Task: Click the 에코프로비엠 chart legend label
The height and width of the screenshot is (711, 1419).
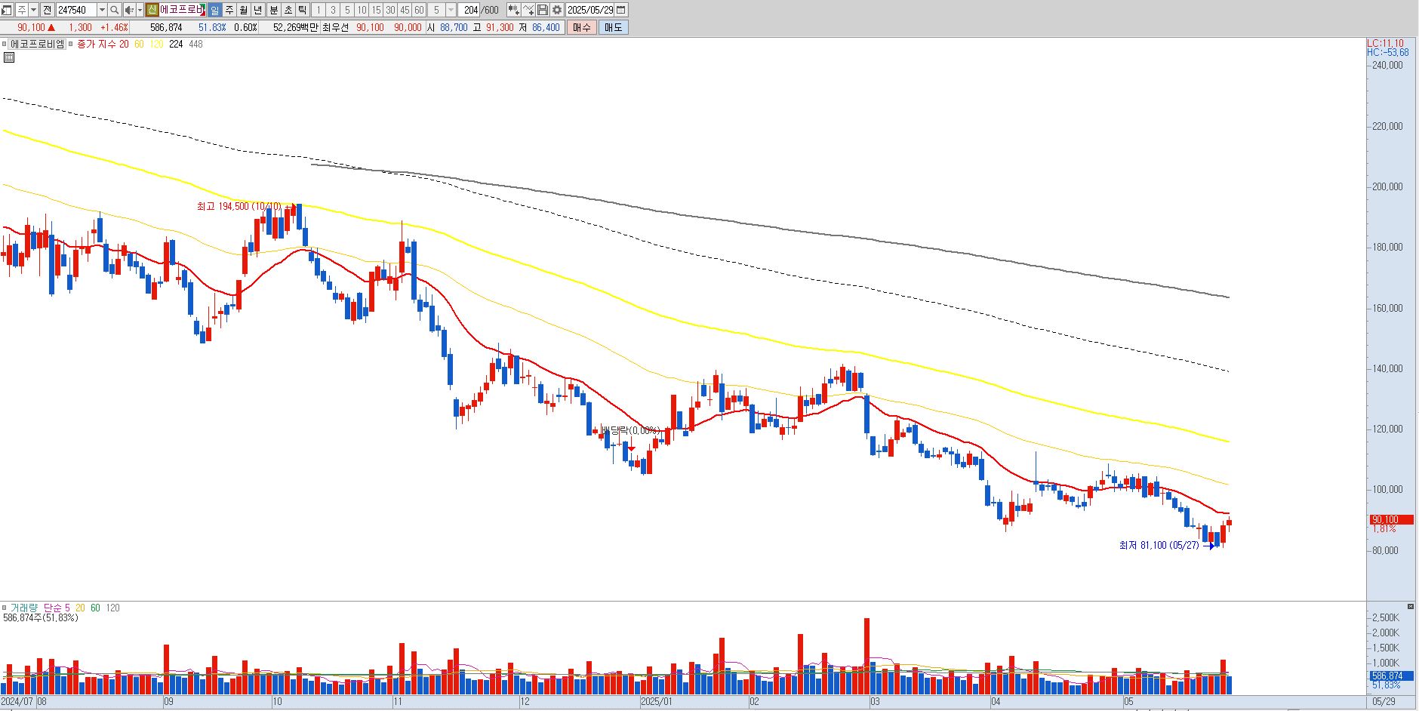Action: click(x=37, y=44)
